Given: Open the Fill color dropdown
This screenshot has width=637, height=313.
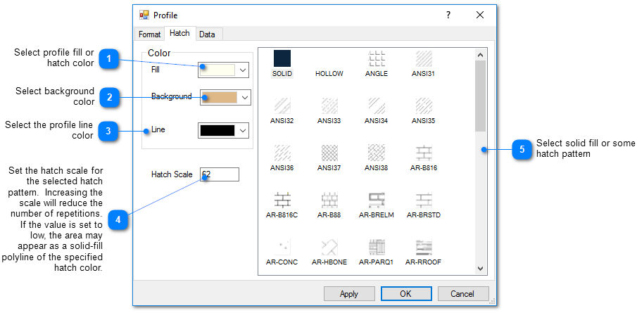Looking at the screenshot, I should (243, 70).
